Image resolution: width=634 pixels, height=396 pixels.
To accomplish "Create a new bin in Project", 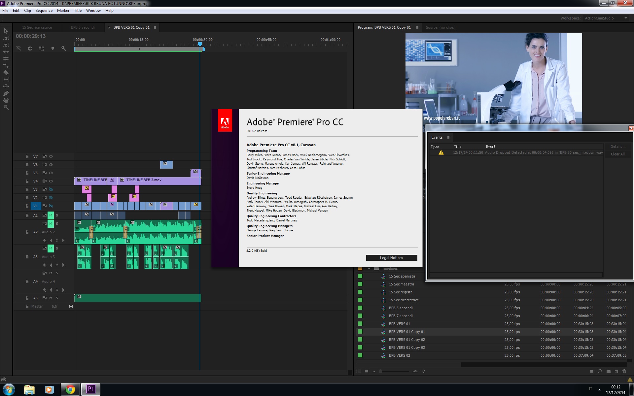I will pos(608,371).
